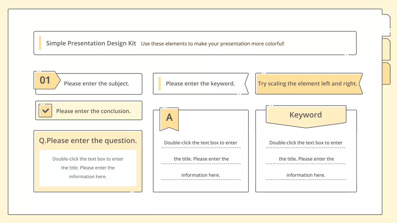This screenshot has width=397, height=223.
Task: Select the bottom darker yellow folder tab
Action: tap(386, 73)
